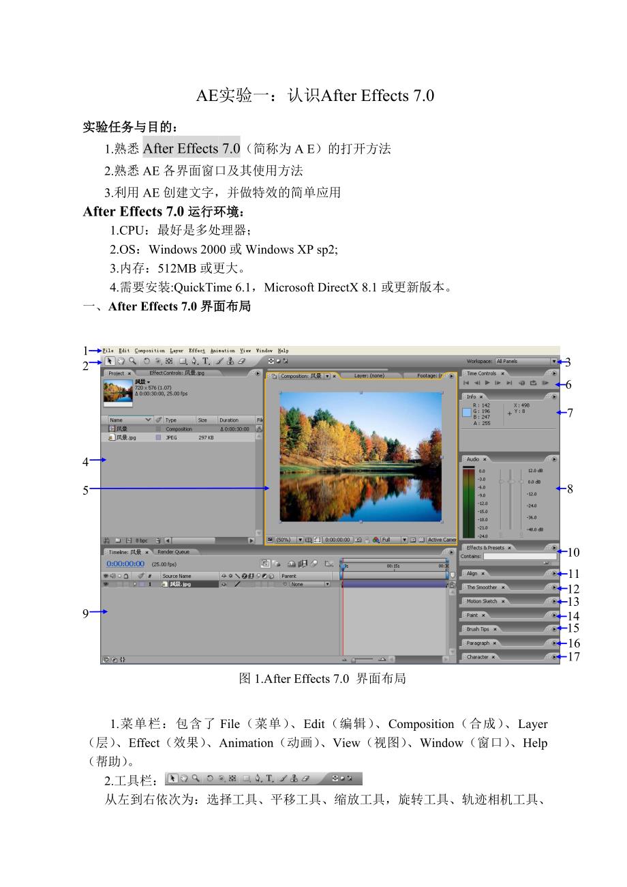Screen dimensions: 627x887
Task: Open the Composition menu in the menu bar
Action: click(149, 351)
